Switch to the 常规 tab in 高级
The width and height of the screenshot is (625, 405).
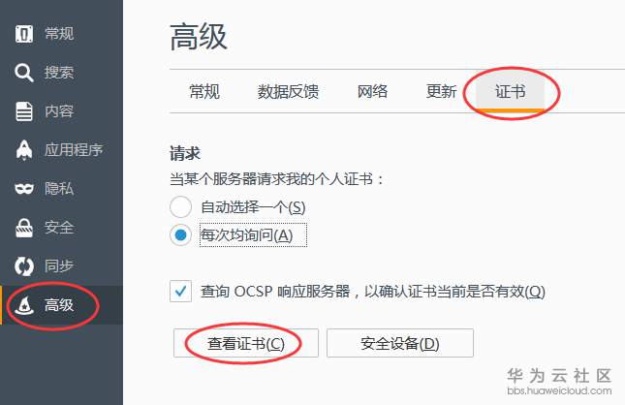(x=204, y=92)
